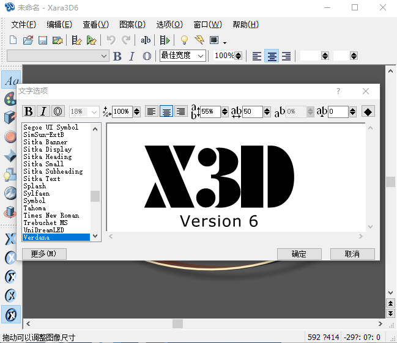Click the lightning bolt icon in toolbar
Screen dimensions: 397x343
tap(199, 40)
